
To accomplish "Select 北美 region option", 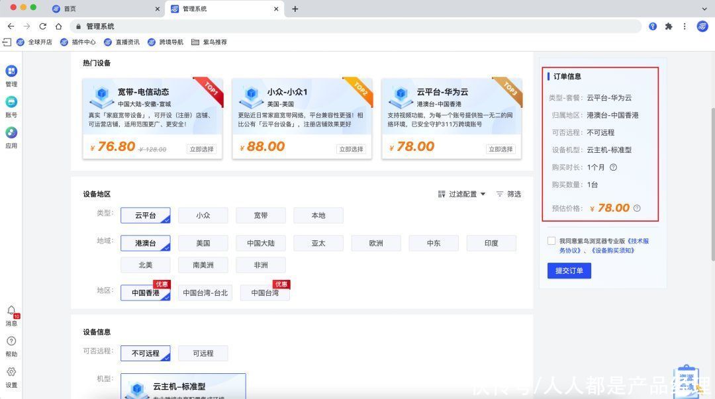I will coord(146,265).
